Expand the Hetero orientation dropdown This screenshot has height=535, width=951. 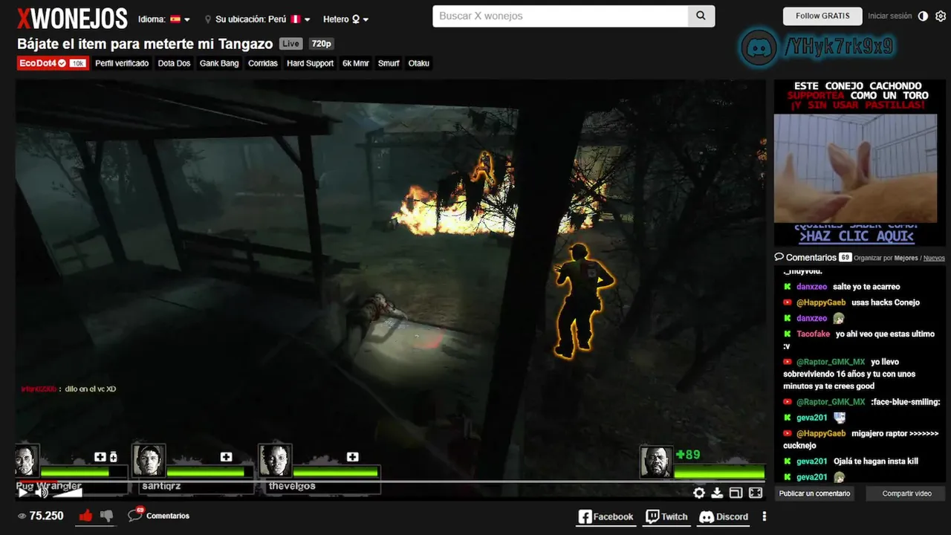pos(345,19)
